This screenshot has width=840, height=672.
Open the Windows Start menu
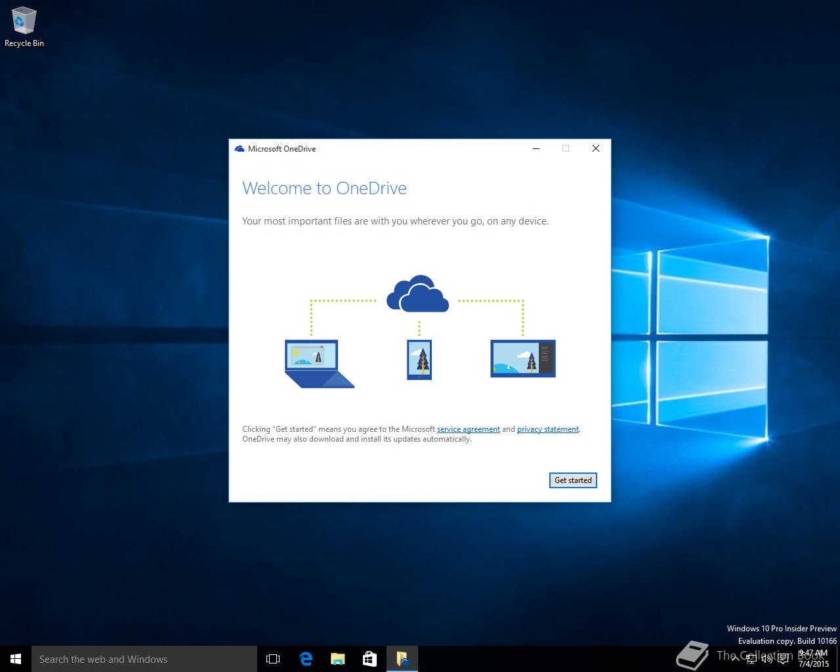coord(16,659)
